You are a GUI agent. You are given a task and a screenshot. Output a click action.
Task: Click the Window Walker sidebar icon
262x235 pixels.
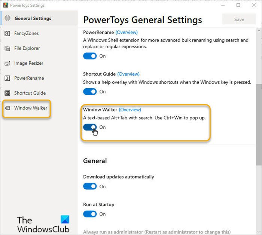tap(7, 108)
